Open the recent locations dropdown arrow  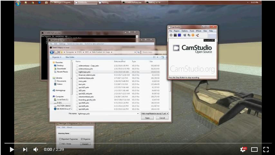coord(59,52)
